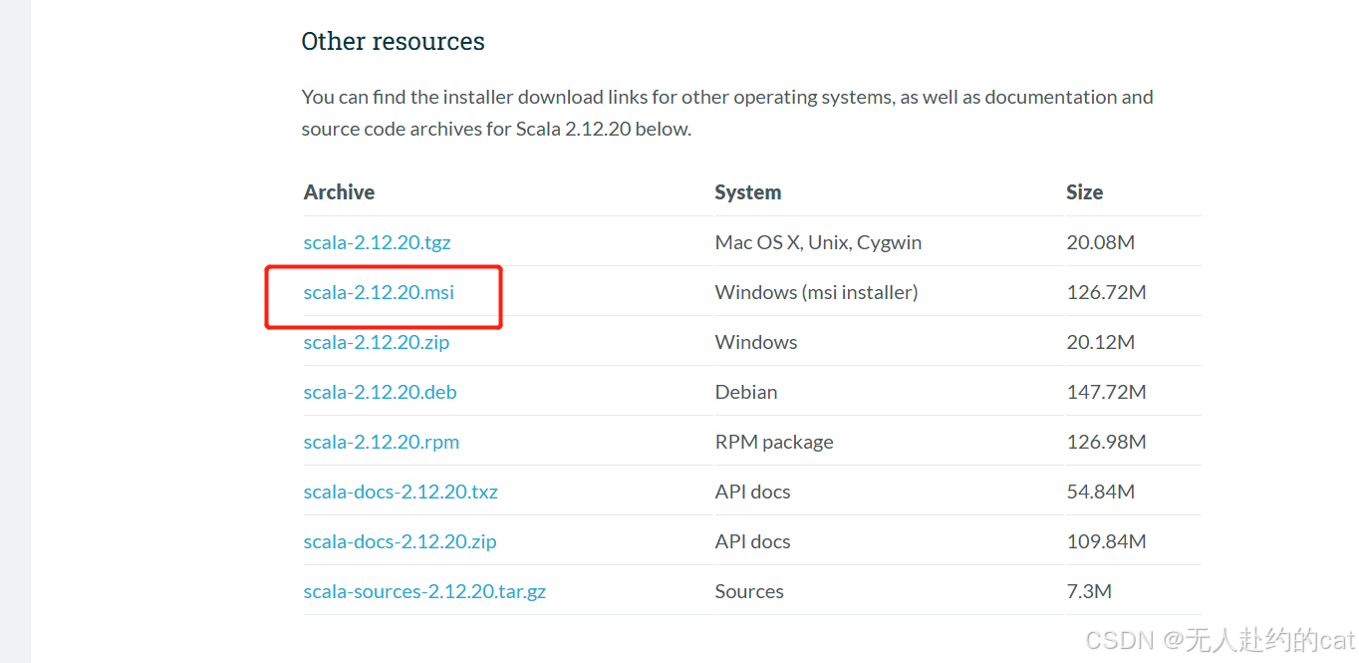Open scala-docs-2.12.20.txz link
This screenshot has width=1359, height=663.
click(x=401, y=492)
